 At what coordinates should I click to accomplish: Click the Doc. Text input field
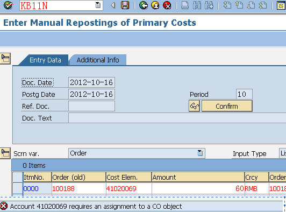(177, 118)
